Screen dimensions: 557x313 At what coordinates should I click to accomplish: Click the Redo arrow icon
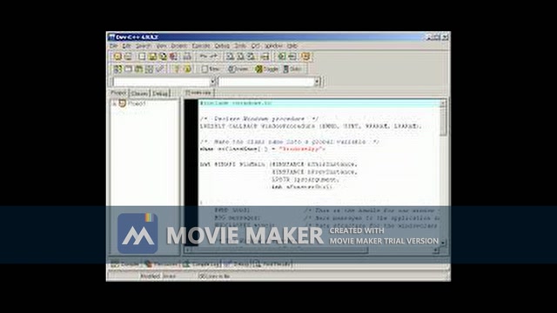(x=213, y=57)
